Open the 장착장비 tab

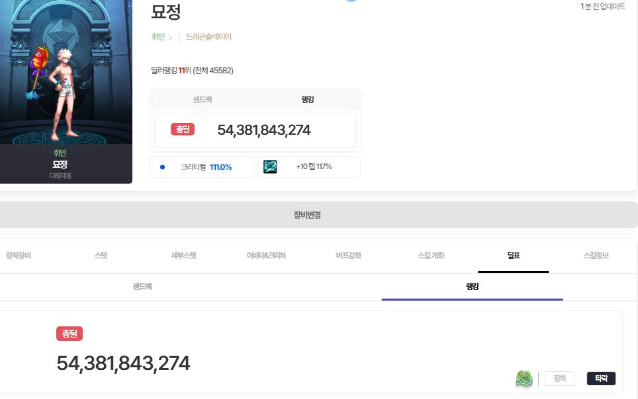coord(19,255)
